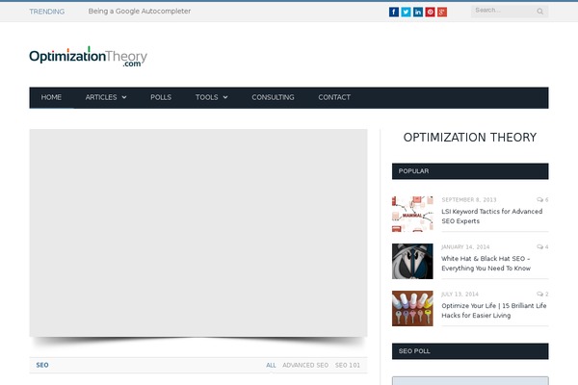
Task: Focus the Search input field
Action: [510, 11]
